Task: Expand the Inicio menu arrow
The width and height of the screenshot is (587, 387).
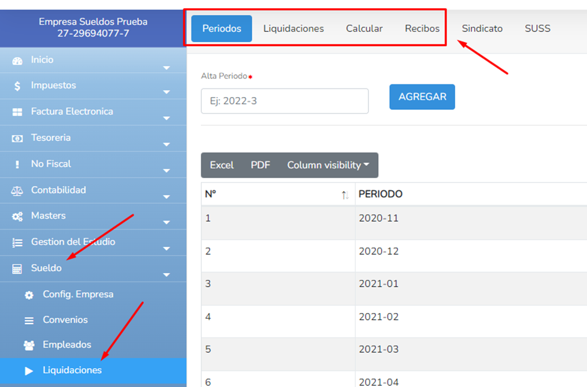Action: (167, 68)
